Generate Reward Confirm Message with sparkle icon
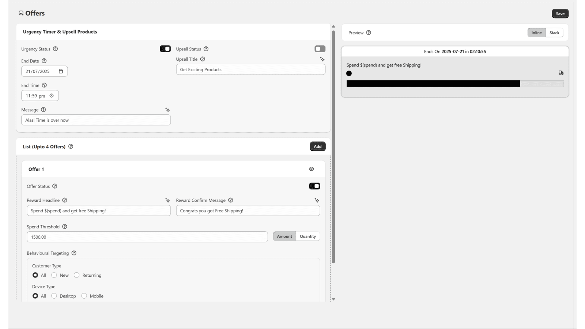 click(x=317, y=200)
